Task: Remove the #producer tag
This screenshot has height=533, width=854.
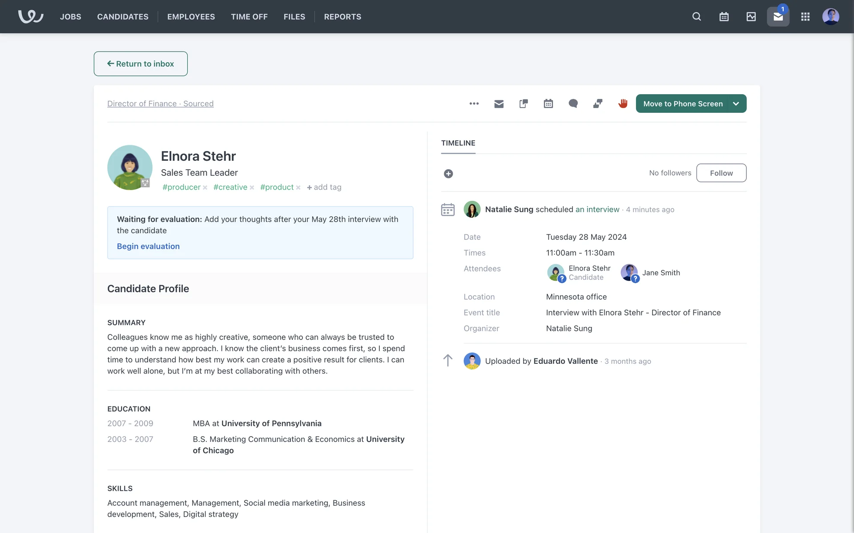Action: (x=205, y=188)
